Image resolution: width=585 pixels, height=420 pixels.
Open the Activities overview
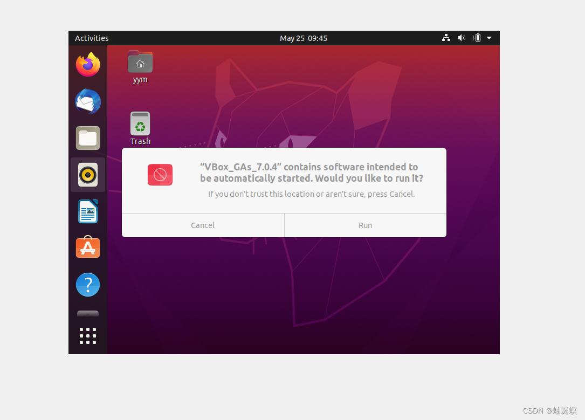92,38
